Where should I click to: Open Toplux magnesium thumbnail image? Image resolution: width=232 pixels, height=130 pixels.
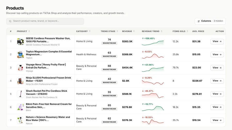tap(20, 54)
